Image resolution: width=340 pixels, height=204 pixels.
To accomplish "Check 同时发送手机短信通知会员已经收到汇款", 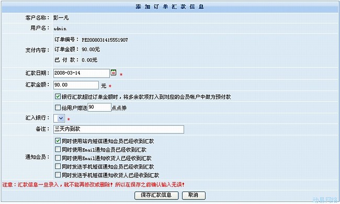I will [x=58, y=166].
